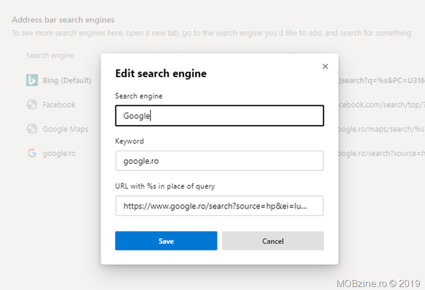Click the Facebook URL text cebook.com/search/top
Viewport: 425px width, 290px height.
click(x=382, y=104)
